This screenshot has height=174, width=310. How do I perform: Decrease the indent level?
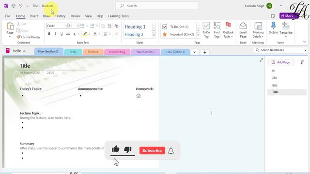coord(103,26)
